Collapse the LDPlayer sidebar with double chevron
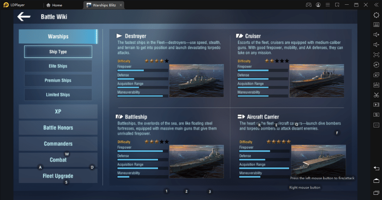Screen dimensions: 382x200 coord(376,5)
